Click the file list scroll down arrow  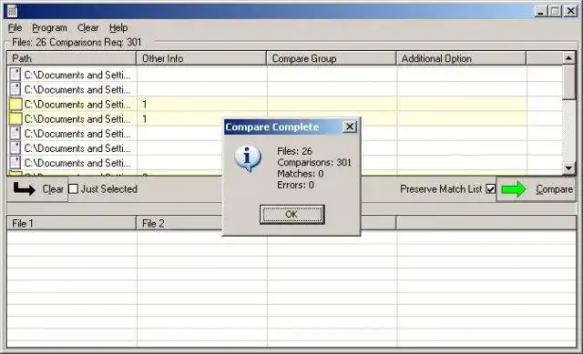568,167
